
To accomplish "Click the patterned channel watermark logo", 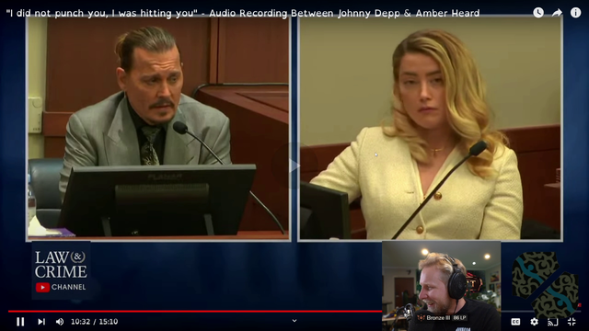I will point(546,284).
